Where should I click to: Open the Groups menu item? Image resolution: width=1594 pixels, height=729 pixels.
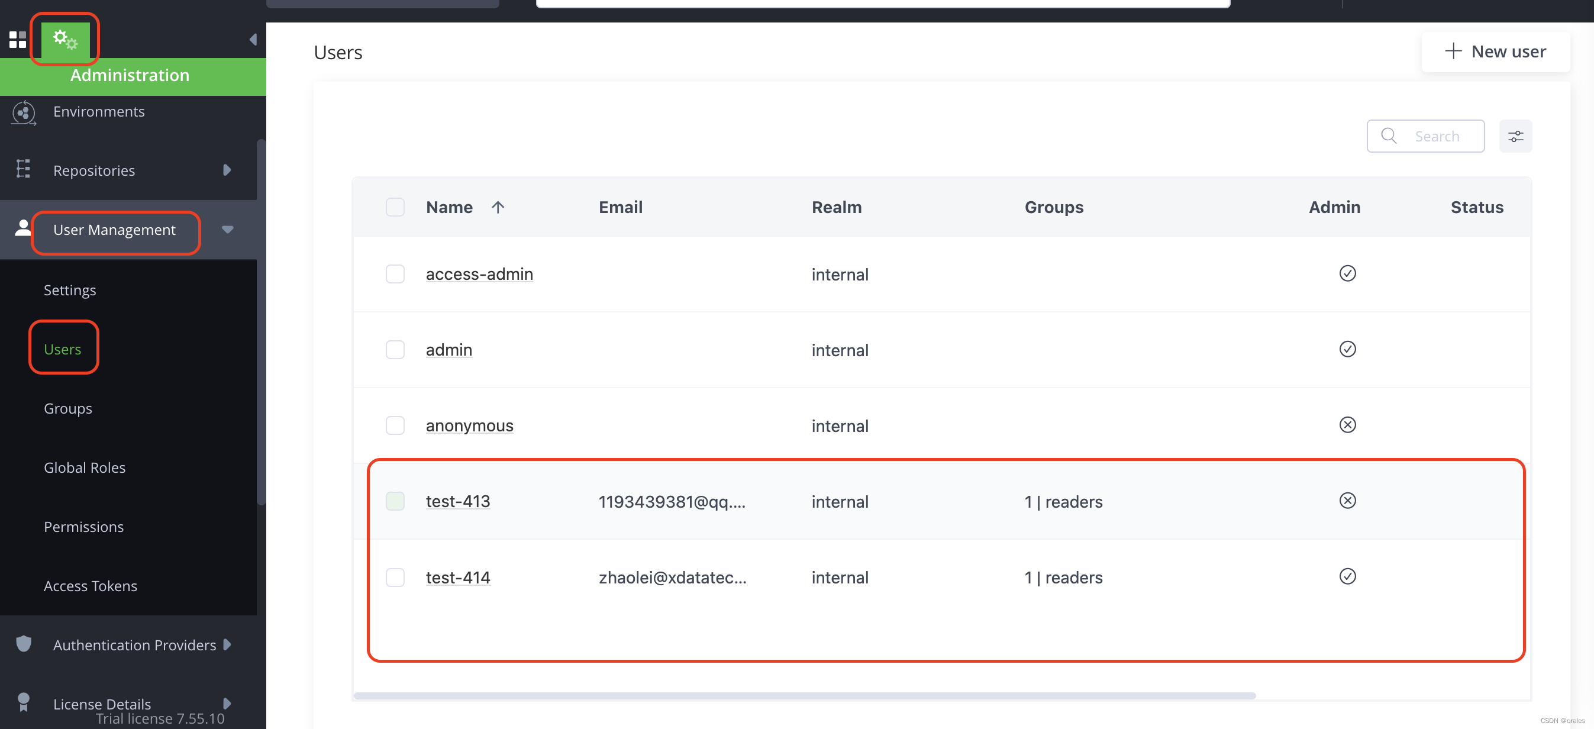[x=68, y=408]
